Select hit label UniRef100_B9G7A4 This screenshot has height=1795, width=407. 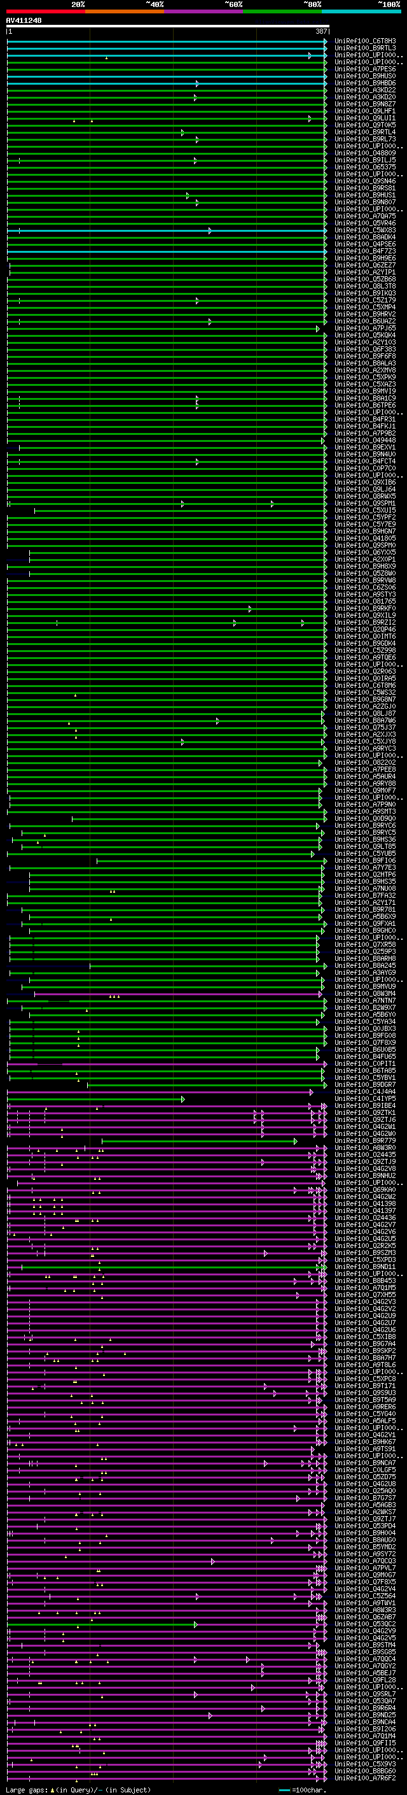coord(365,1344)
